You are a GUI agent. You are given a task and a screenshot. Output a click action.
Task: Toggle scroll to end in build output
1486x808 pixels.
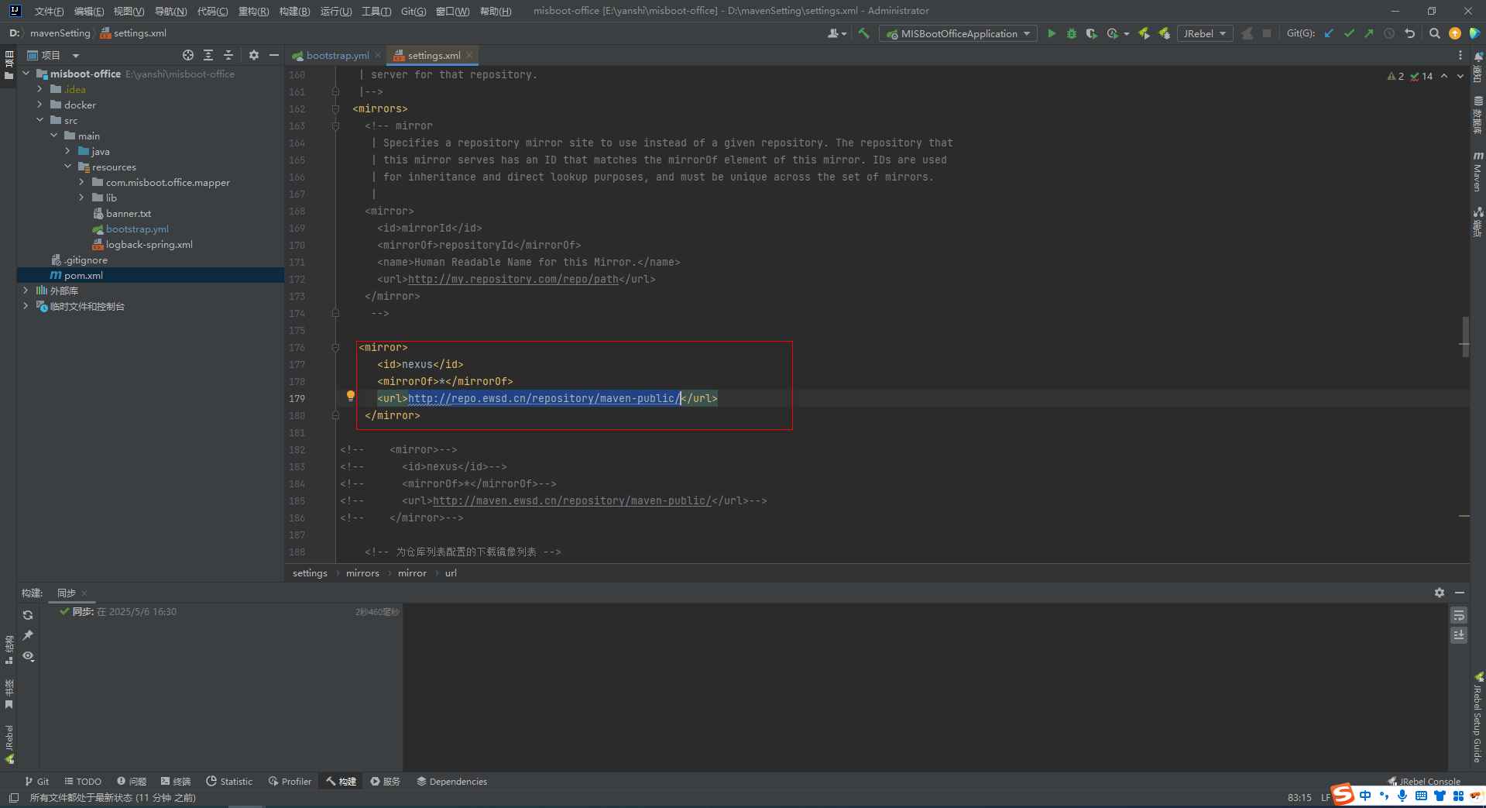(x=1459, y=635)
